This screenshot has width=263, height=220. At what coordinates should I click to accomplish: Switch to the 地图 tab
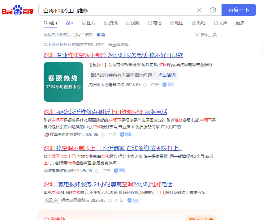(177, 23)
